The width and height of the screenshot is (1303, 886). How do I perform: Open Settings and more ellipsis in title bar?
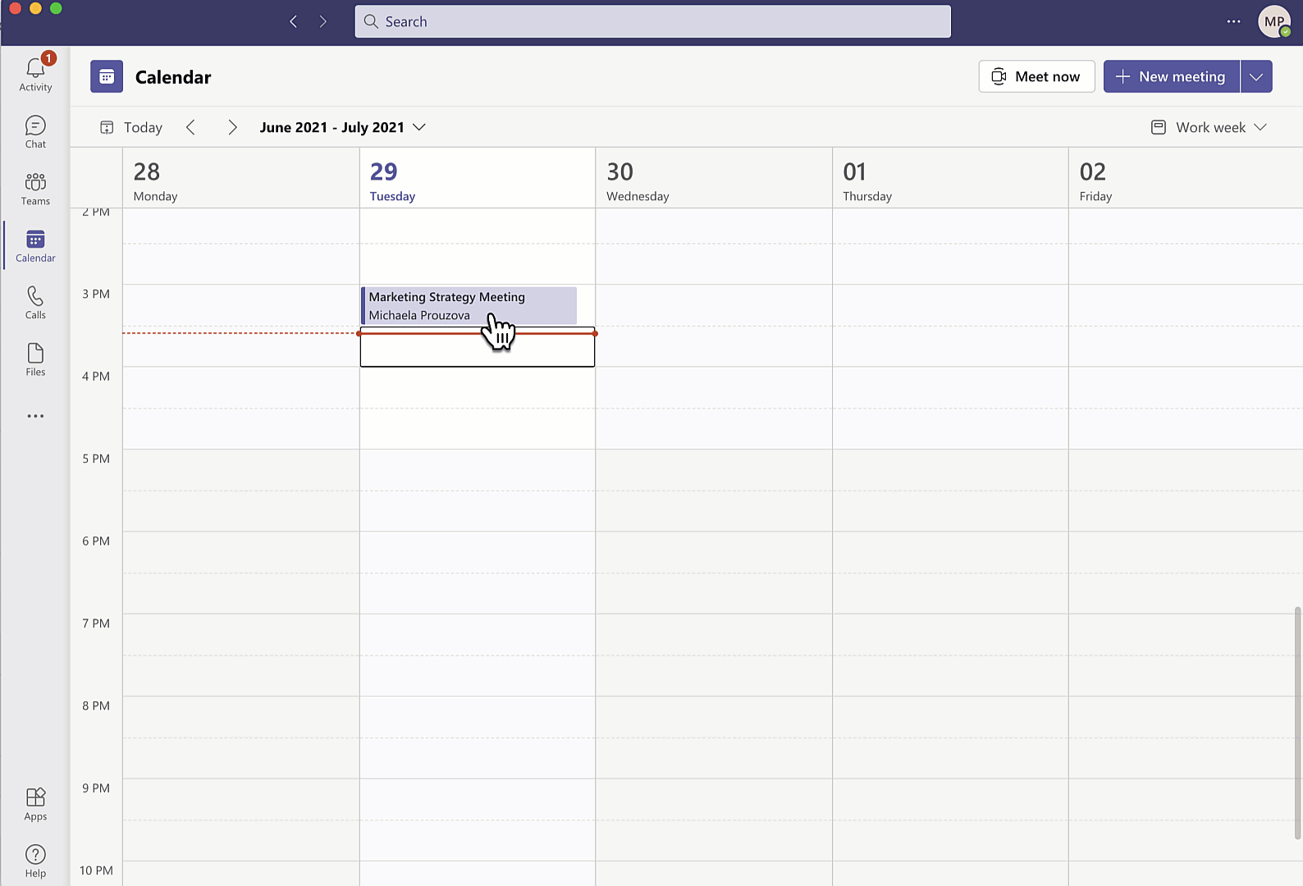1233,22
